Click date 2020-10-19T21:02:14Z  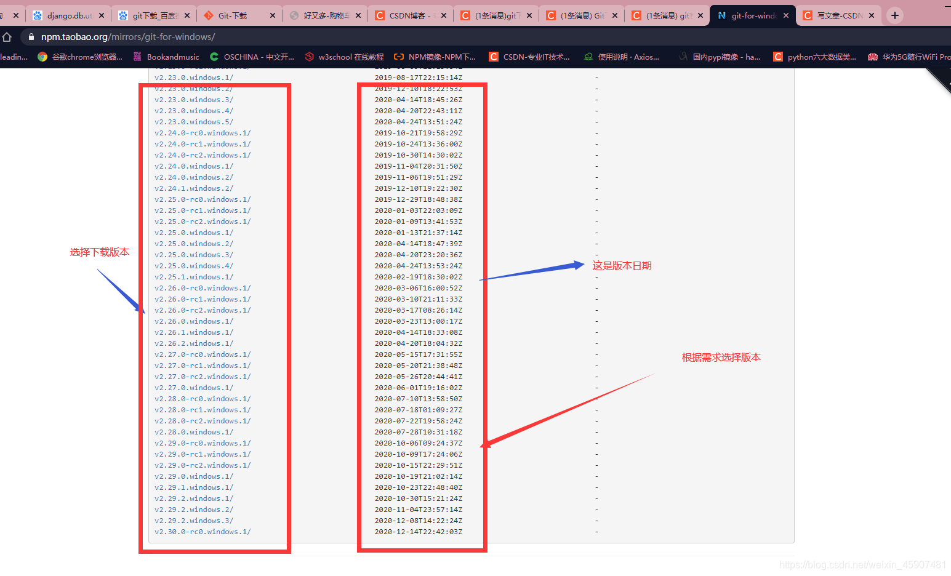[419, 476]
